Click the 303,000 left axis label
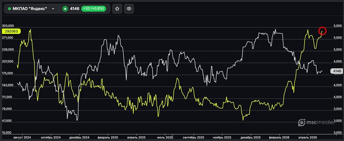 8,26
